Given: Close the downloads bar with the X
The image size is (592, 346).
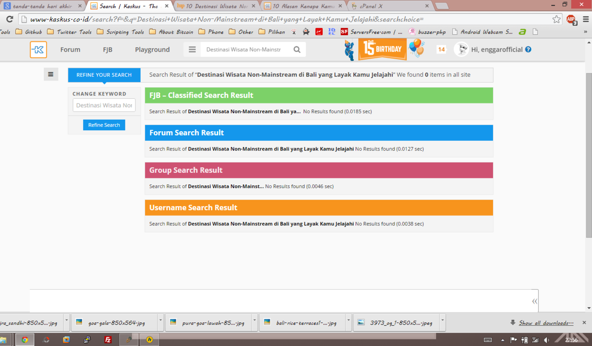Looking at the screenshot, I should (584, 322).
